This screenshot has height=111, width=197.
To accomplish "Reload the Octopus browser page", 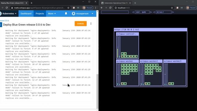I will coord(7,8).
